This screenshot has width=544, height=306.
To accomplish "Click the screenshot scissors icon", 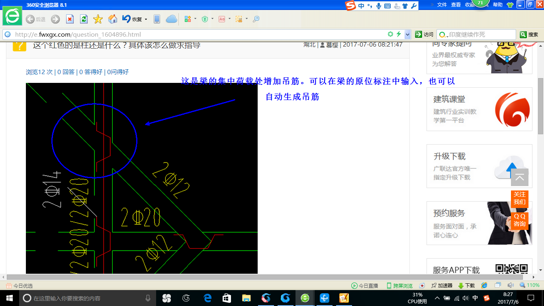I will click(x=239, y=19).
